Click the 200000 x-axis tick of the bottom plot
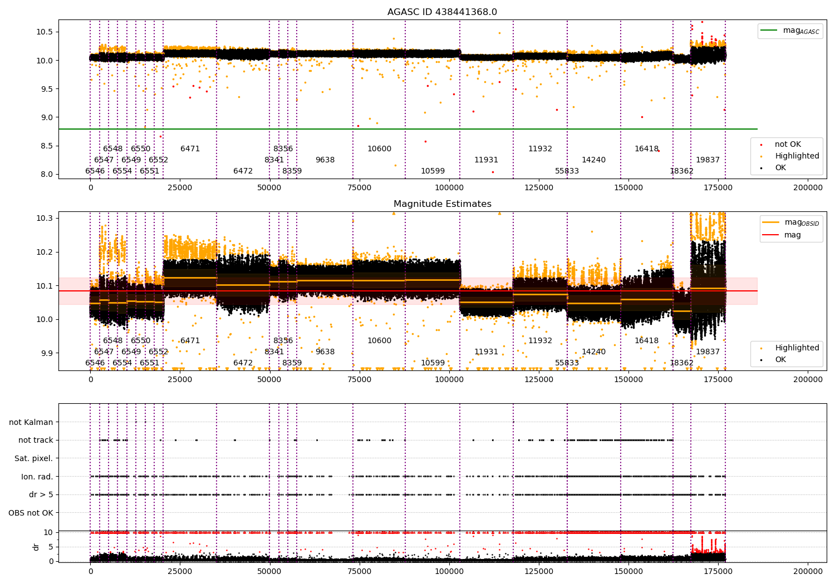Screen dimensions: 835x584 (807, 571)
